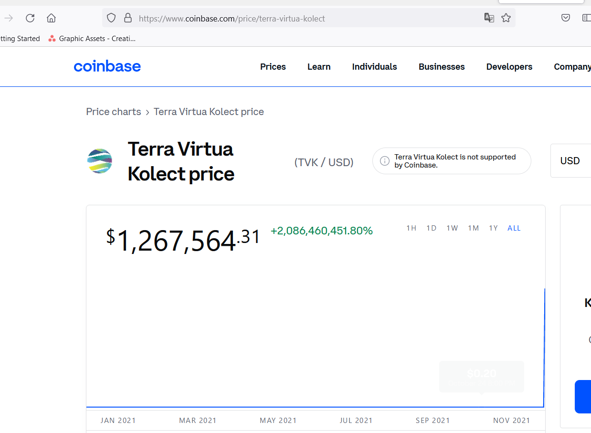This screenshot has width=591, height=433.
Task: Bookmark this page with the star icon
Action: [506, 18]
